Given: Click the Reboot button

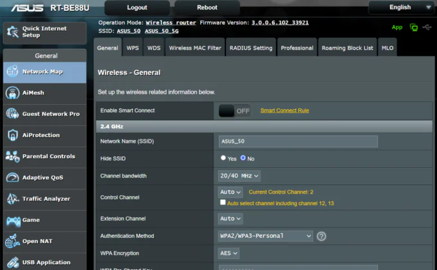Looking at the screenshot, I should coord(207,8).
